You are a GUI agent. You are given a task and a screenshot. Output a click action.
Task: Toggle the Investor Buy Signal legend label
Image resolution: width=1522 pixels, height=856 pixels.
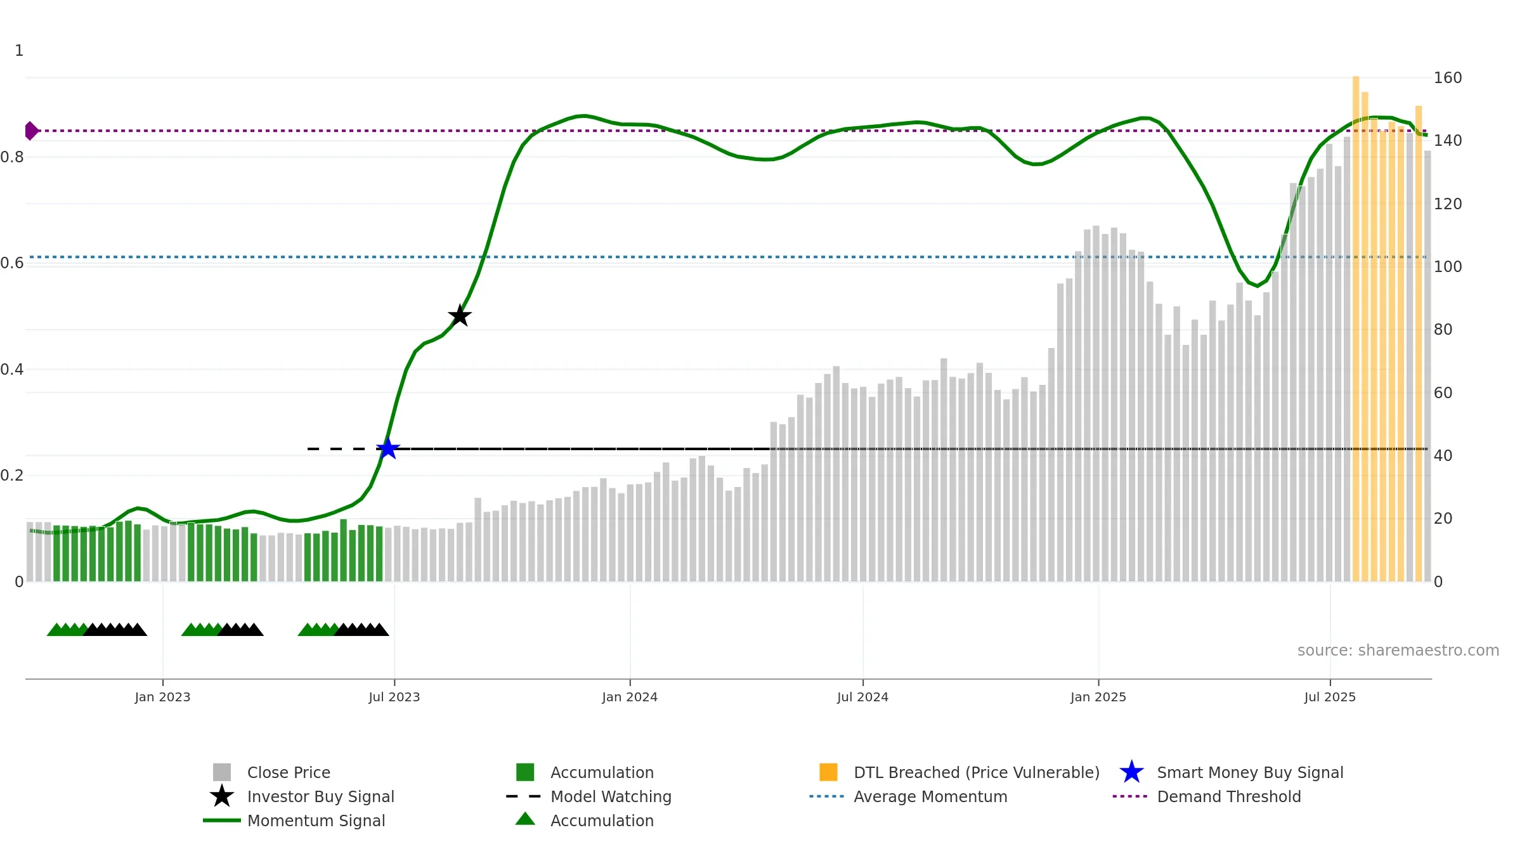pos(321,796)
